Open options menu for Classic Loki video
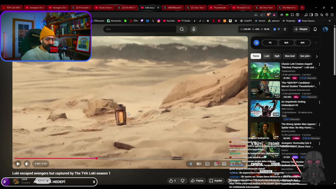 [319, 65]
